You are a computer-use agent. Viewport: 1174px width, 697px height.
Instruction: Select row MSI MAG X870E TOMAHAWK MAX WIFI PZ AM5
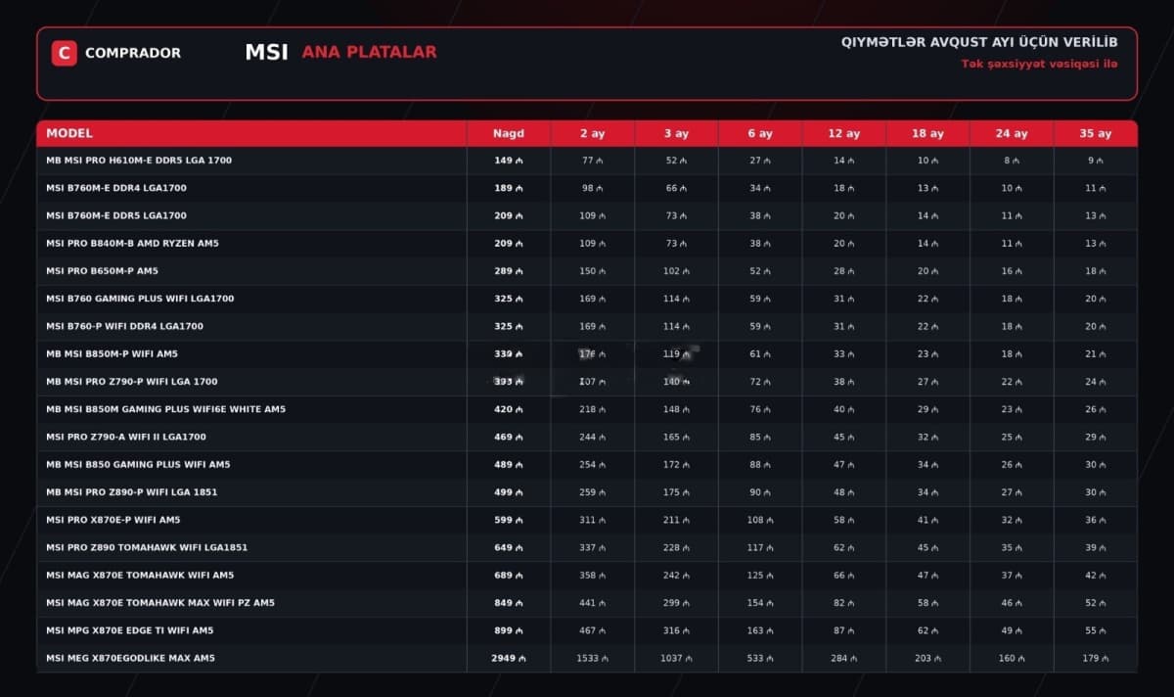[x=587, y=603]
